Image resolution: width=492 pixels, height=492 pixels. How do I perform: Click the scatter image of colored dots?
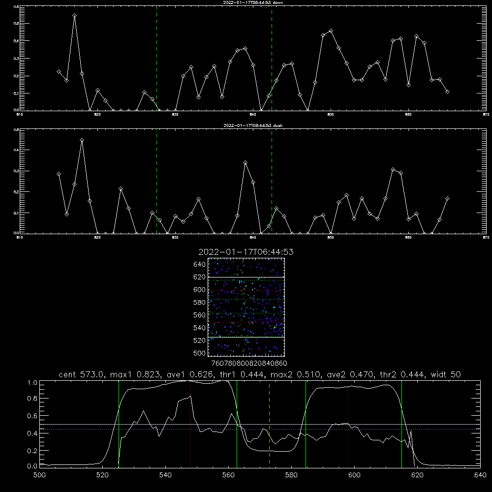coord(246,307)
